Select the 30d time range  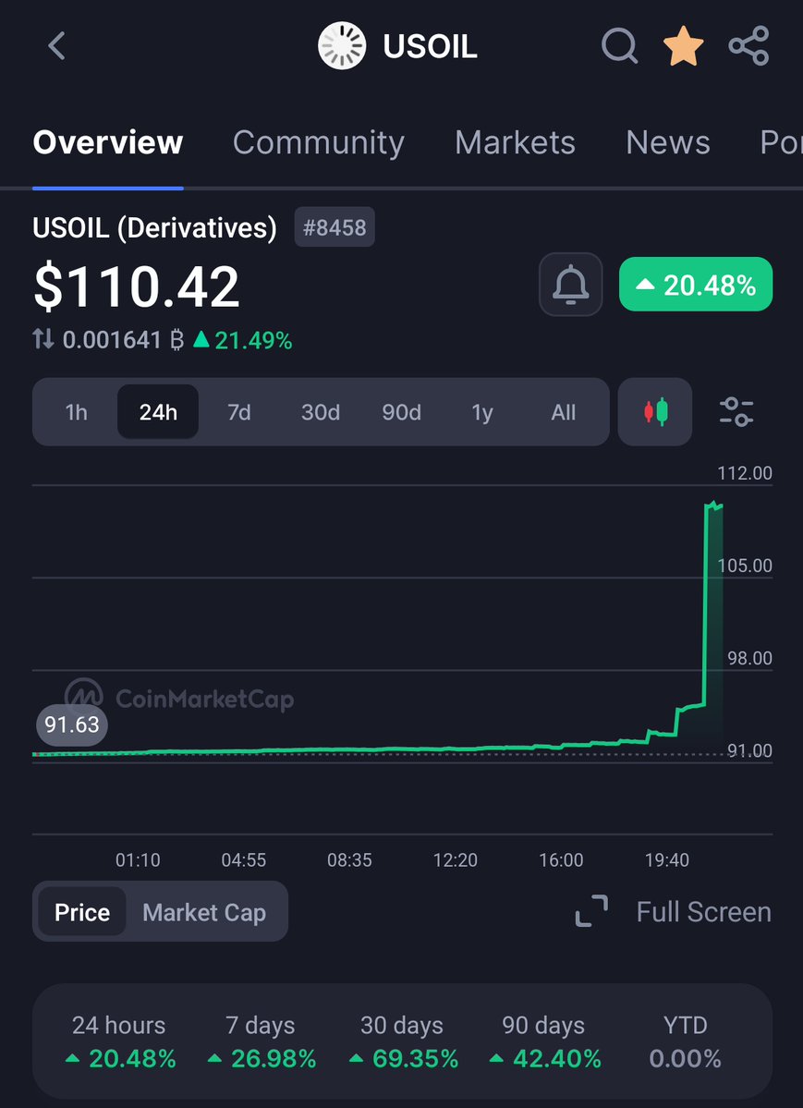[321, 412]
